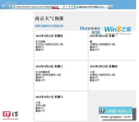The height and width of the screenshot is (122, 139).
Task: Click 最低2℃ in the March 12 card
Action: (x=94, y=47)
